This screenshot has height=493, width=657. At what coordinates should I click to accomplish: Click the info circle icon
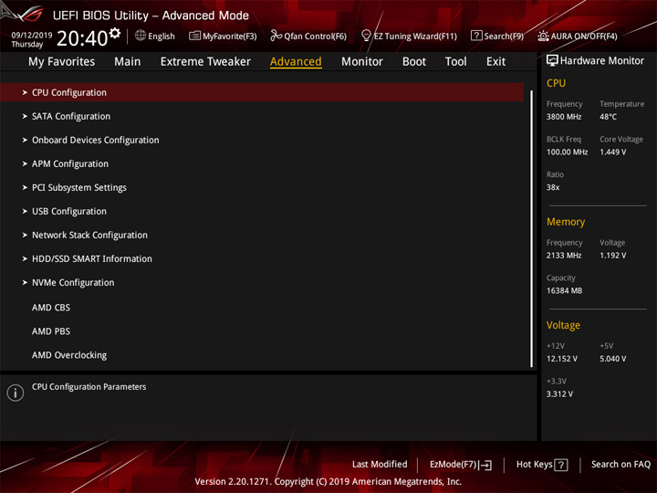coord(16,393)
